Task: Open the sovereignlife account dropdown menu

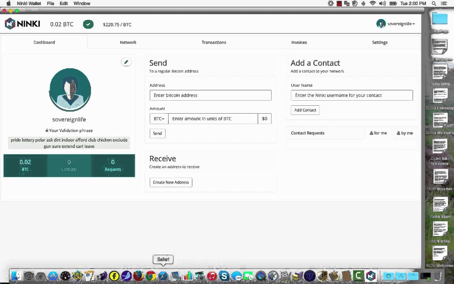Action: pos(396,24)
